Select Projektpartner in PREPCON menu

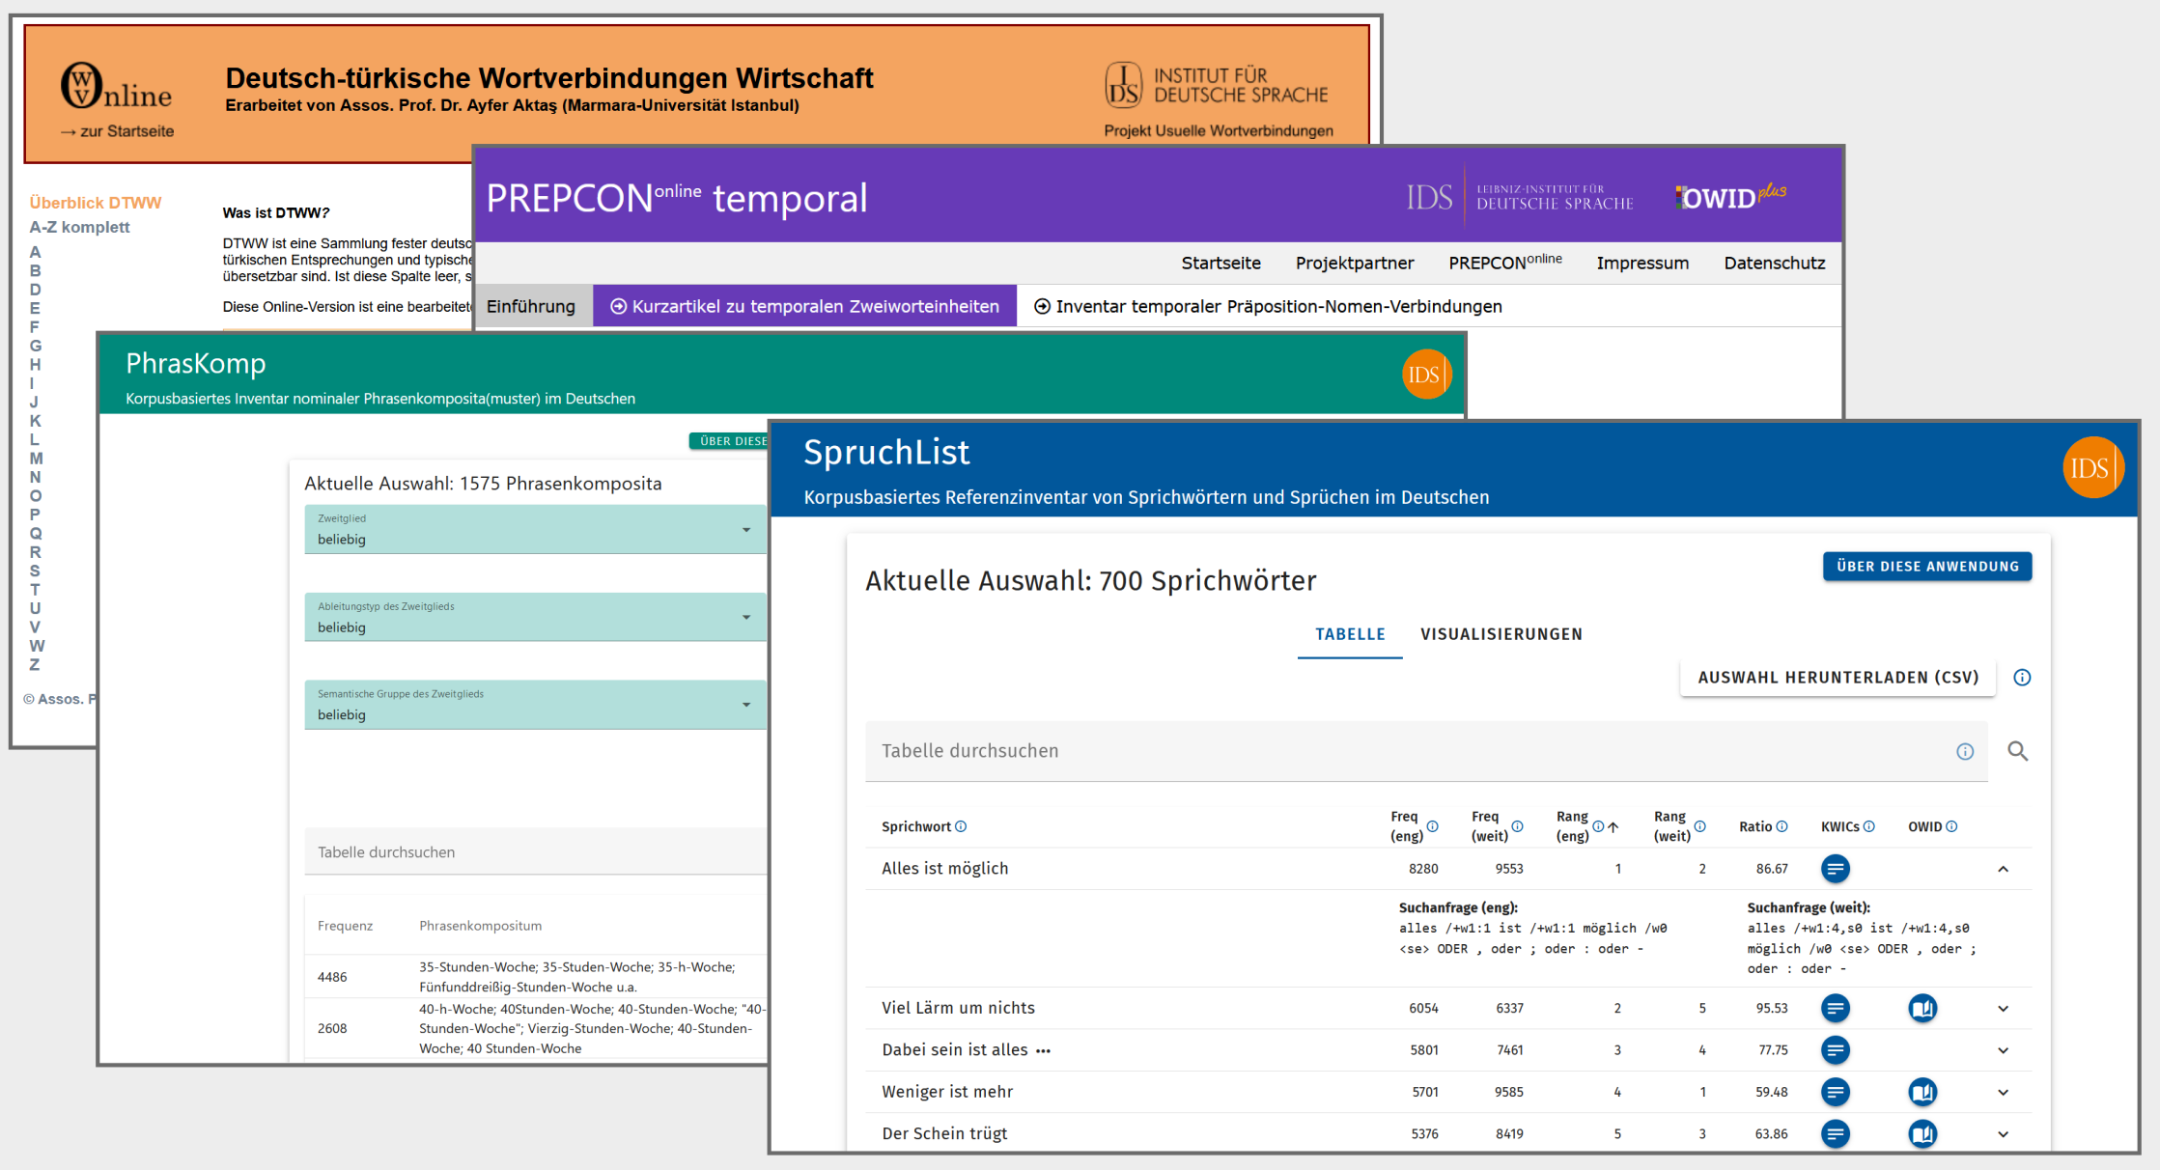[x=1354, y=263]
